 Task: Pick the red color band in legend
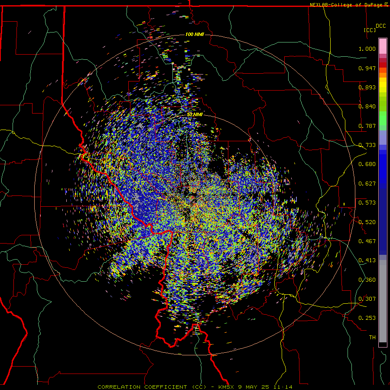pos(383,65)
